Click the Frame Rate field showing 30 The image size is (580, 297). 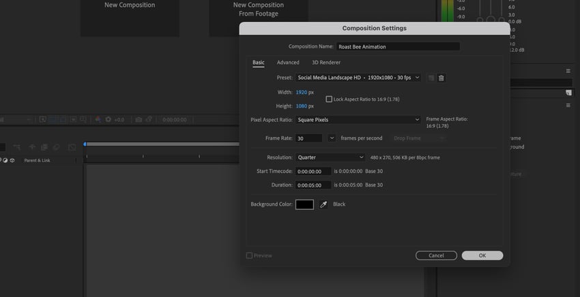pyautogui.click(x=308, y=138)
